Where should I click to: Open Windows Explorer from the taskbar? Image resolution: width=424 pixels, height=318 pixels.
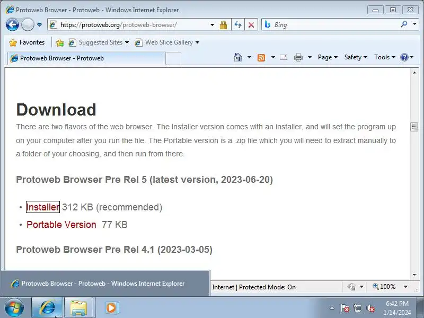coord(78,307)
